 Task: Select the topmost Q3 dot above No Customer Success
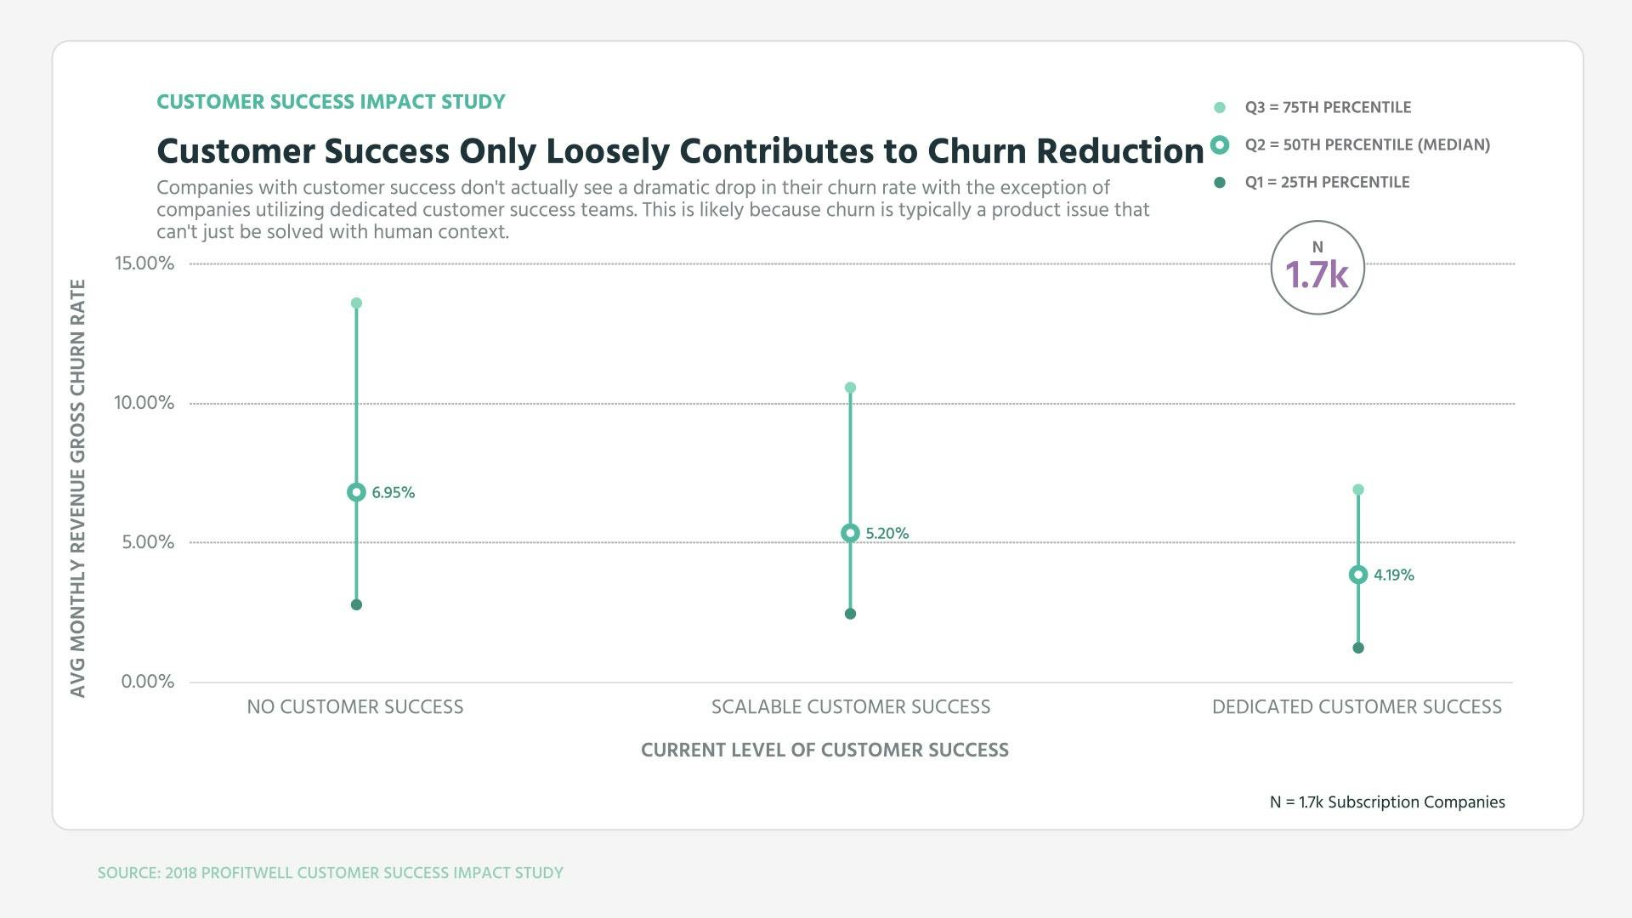point(355,301)
